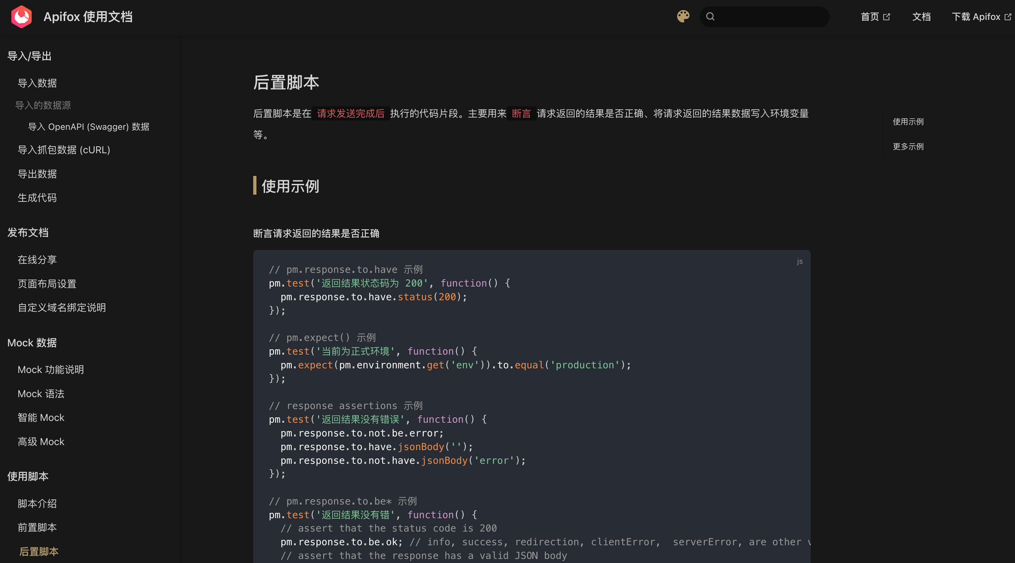
Task: Collapse the Mock 数据 sidebar section
Action: click(x=32, y=343)
